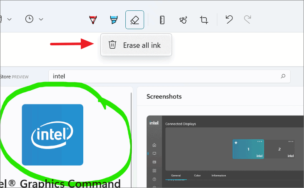Undo the last action
The height and width of the screenshot is (188, 304).
tap(229, 20)
